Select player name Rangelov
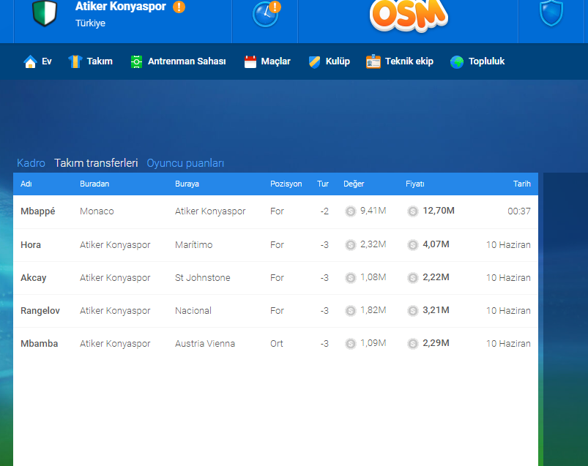 40,311
